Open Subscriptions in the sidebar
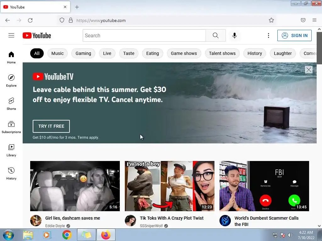Screen dimensions: 322x241 coord(11,127)
